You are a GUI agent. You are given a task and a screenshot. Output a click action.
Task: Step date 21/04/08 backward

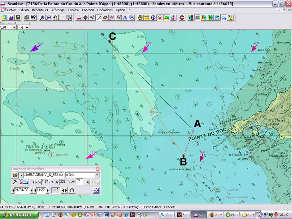[x=13, y=190]
